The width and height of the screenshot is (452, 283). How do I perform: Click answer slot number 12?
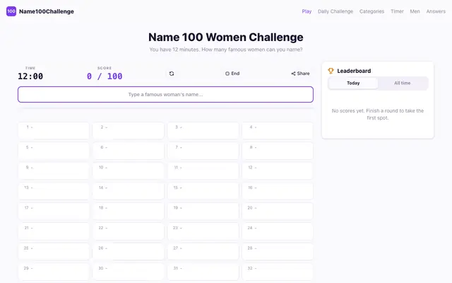[278, 171]
